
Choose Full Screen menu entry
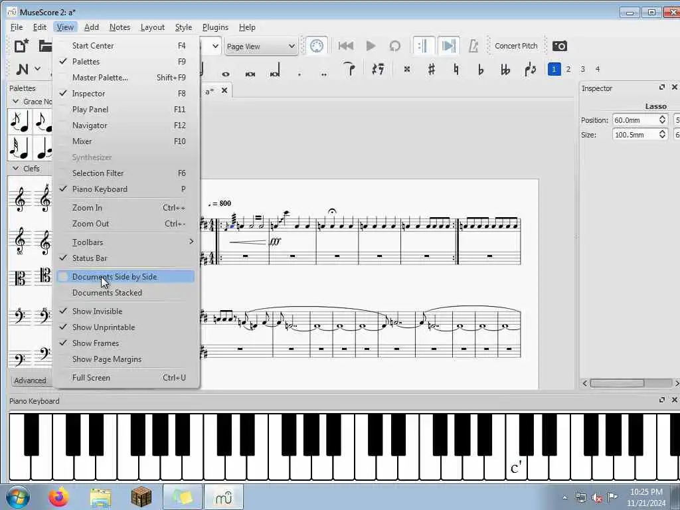click(126, 378)
